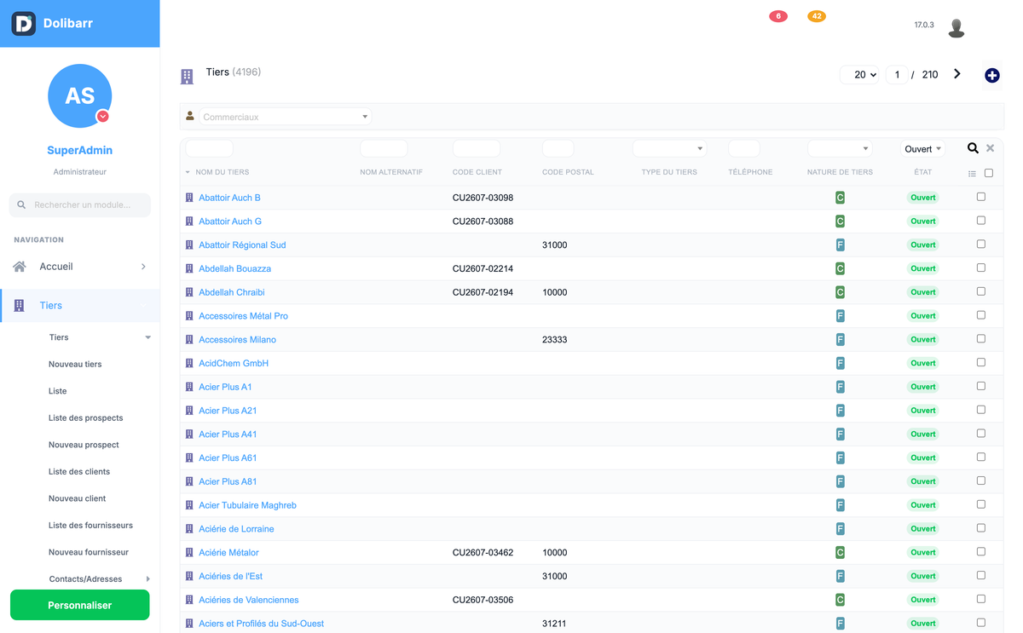
Task: Toggle select-all checkbox in header
Action: [989, 173]
